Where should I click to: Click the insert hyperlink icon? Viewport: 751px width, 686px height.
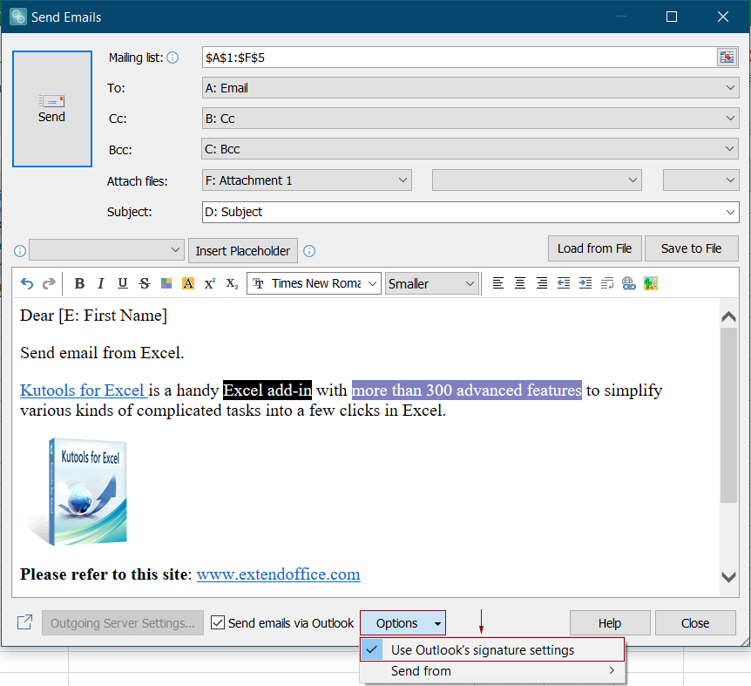[x=629, y=283]
